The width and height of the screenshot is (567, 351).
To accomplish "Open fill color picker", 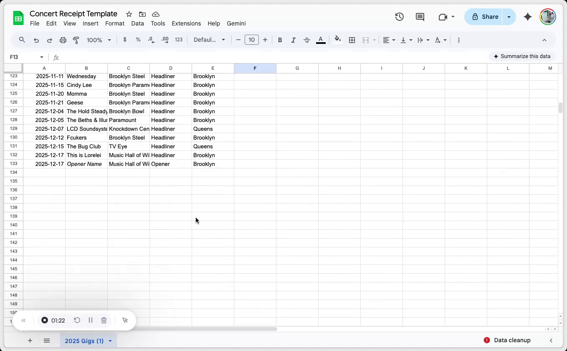I will 338,40.
